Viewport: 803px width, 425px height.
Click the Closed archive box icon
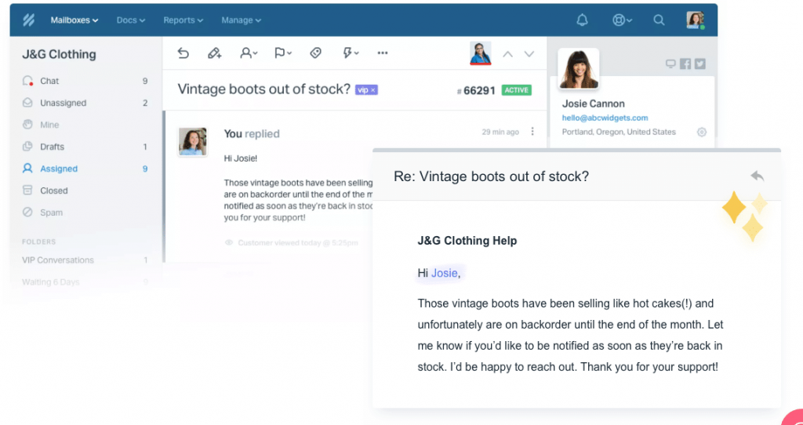click(27, 191)
